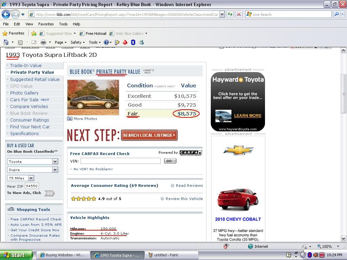Click the To View Ads GO button
Image resolution: width=347 pixels, height=260 pixels.
click(49, 193)
